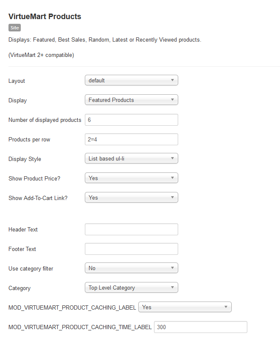
Task: Click the Site badge under the title
Action: tap(15, 28)
